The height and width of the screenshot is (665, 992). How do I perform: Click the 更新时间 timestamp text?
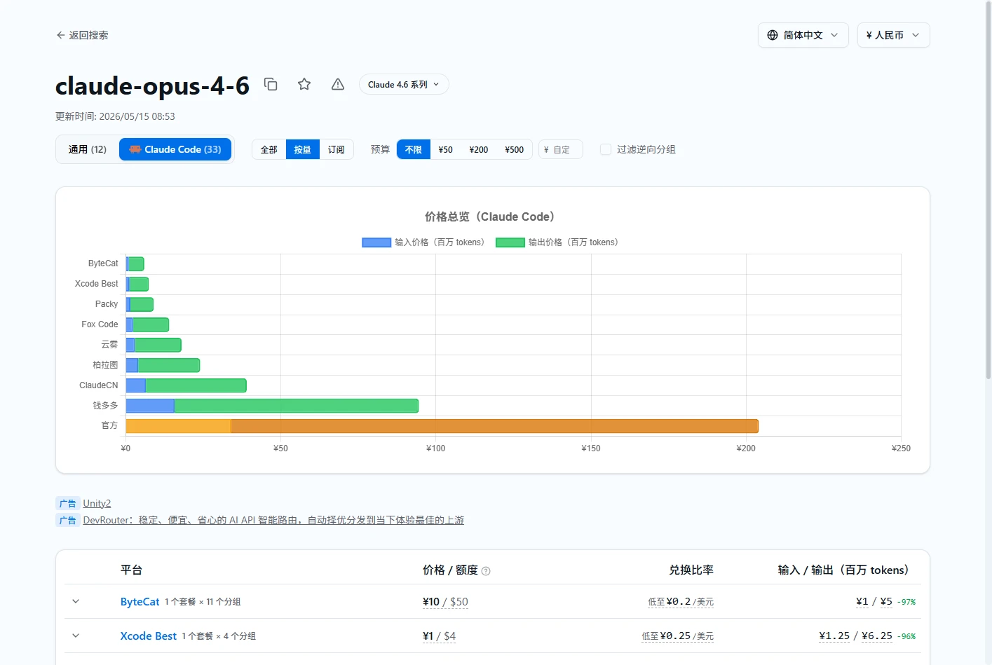click(115, 116)
